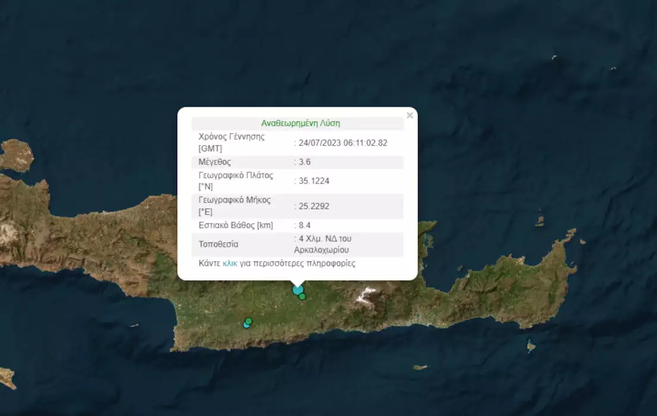Image resolution: width=657 pixels, height=416 pixels.
Task: Select green marker beside the large cyan marker
Action: 303,297
